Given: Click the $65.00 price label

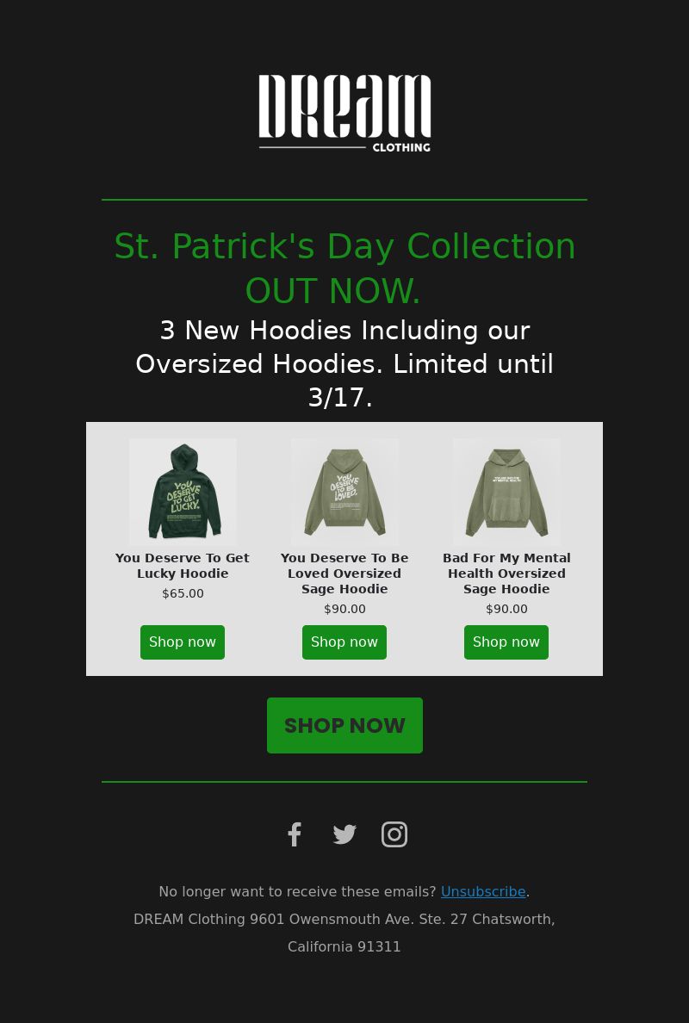Looking at the screenshot, I should pyautogui.click(x=183, y=593).
